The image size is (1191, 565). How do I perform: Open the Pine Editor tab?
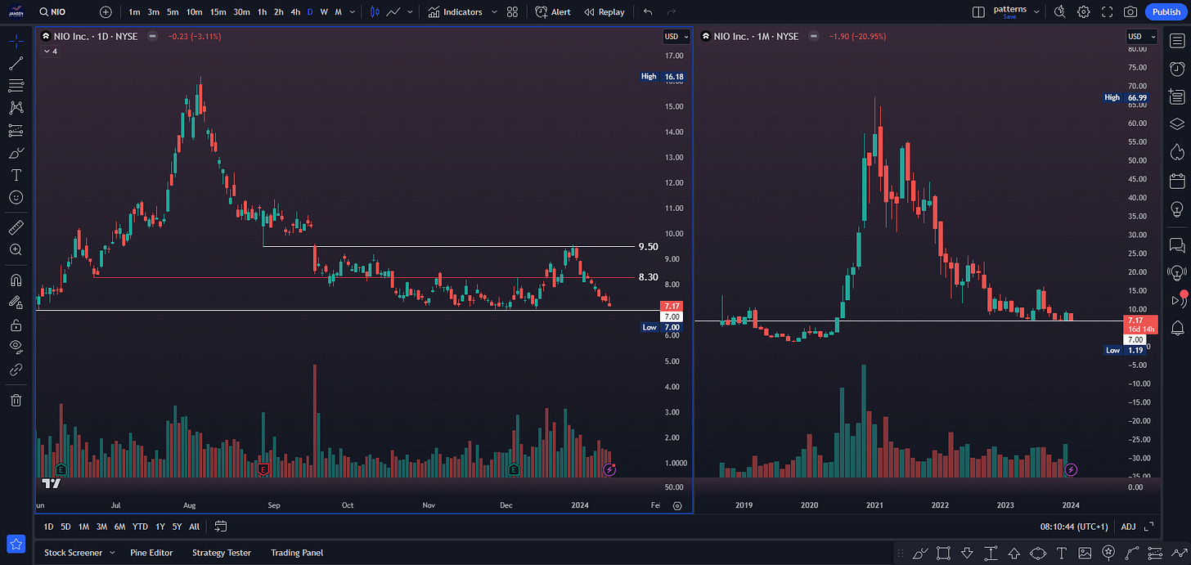coord(151,553)
